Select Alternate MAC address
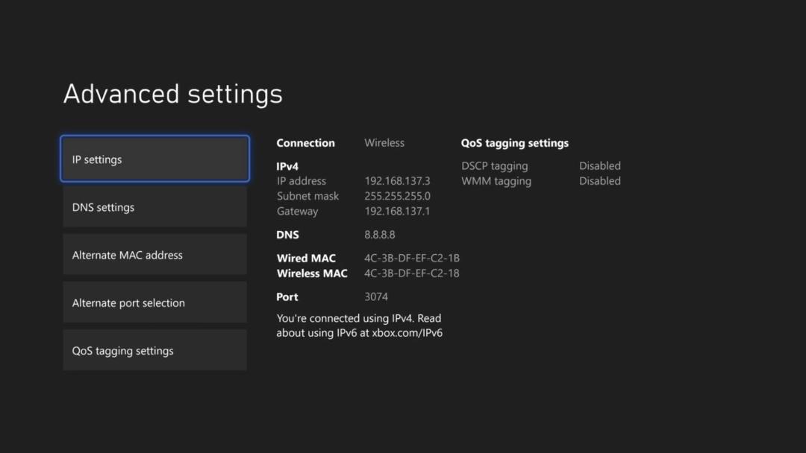The image size is (806, 453). click(x=154, y=255)
